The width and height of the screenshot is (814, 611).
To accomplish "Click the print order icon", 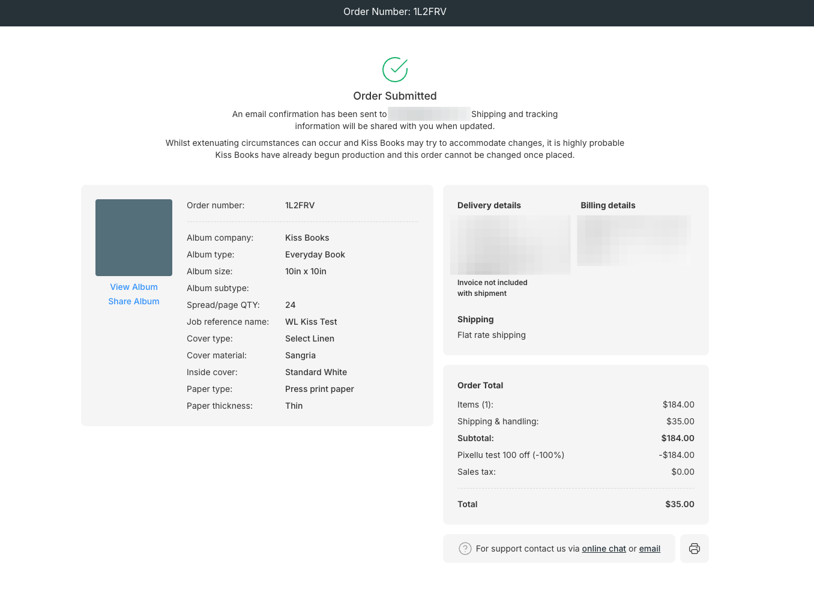I will coord(695,549).
